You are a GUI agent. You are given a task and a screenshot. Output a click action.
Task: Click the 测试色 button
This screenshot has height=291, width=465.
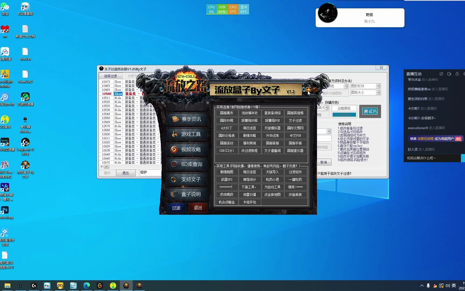(370, 111)
